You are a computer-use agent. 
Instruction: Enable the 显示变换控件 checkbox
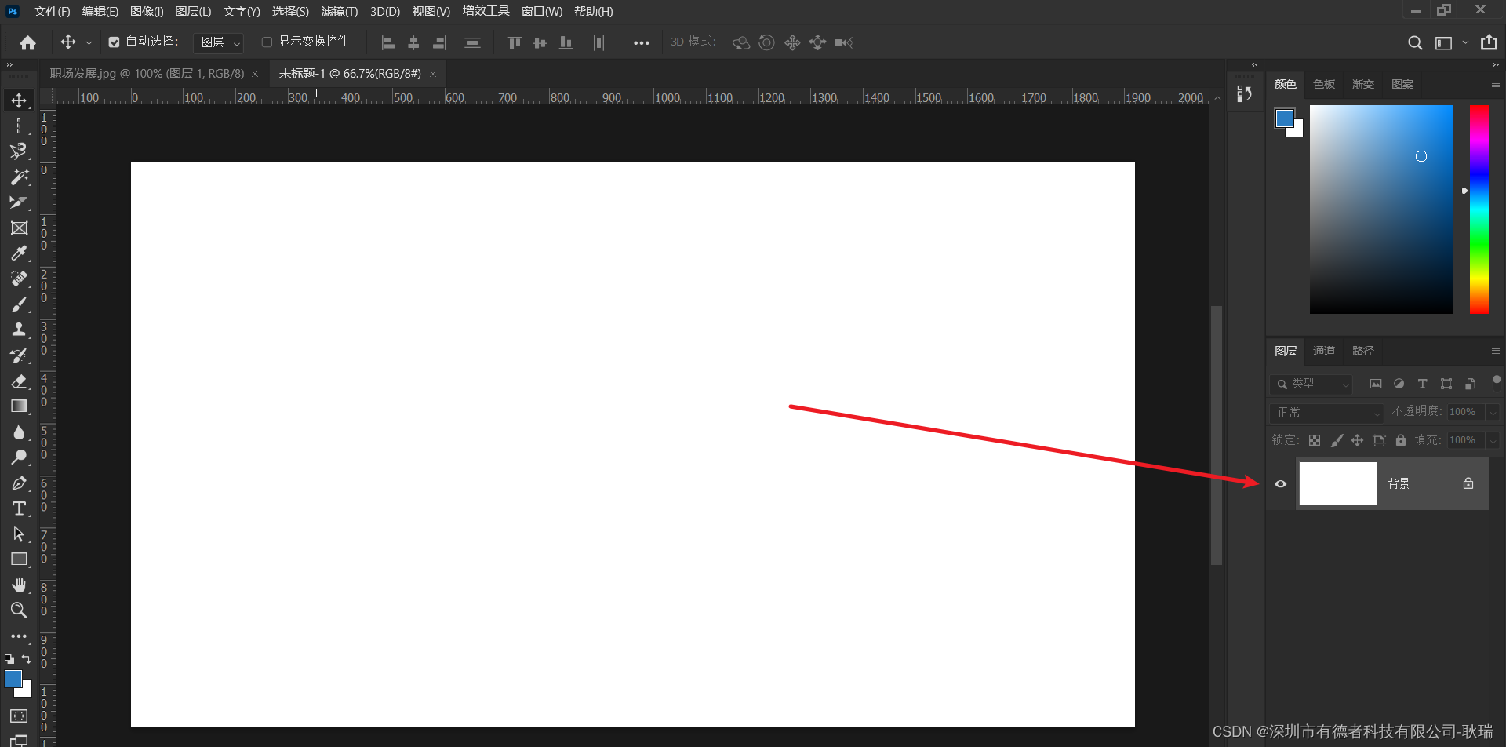[x=267, y=42]
